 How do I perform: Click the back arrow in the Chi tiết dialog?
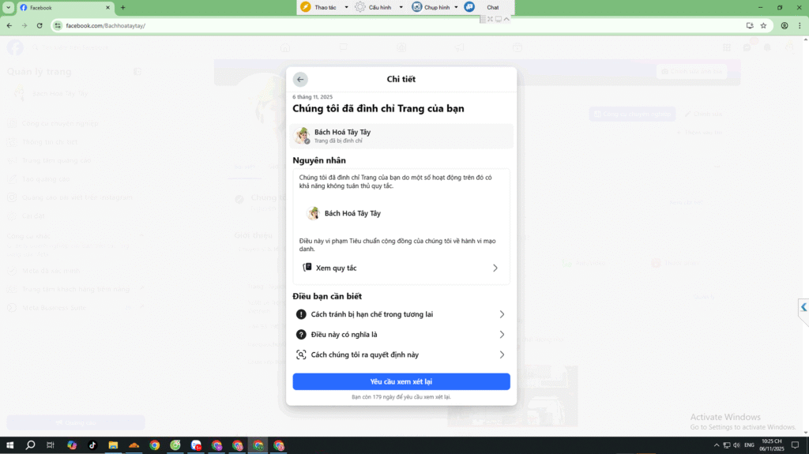[x=300, y=79]
